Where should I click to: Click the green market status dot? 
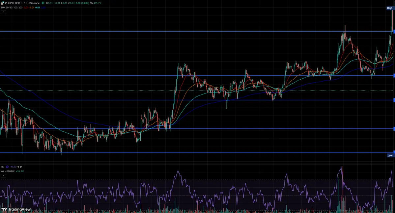coord(43,3)
